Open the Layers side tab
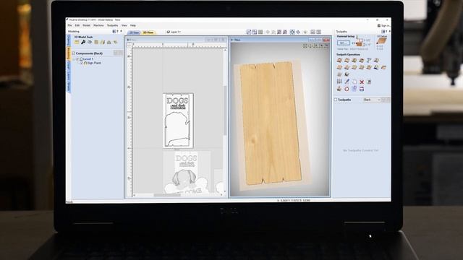Screen dimensions: 463x260 (x=69, y=75)
